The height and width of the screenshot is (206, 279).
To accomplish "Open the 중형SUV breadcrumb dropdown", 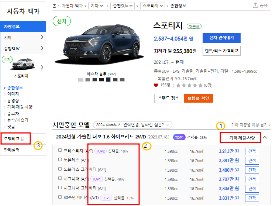I will (123, 6).
